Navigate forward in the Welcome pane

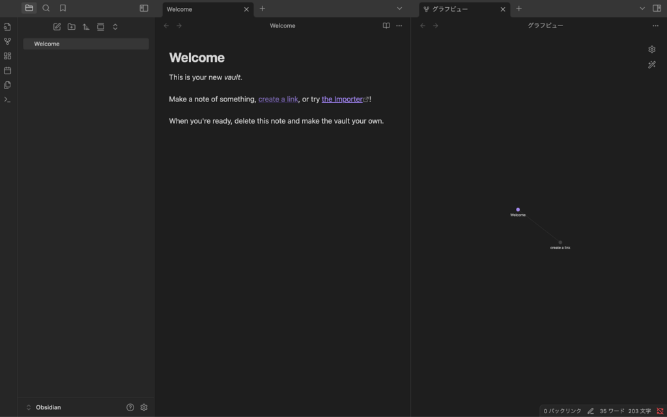pyautogui.click(x=179, y=26)
